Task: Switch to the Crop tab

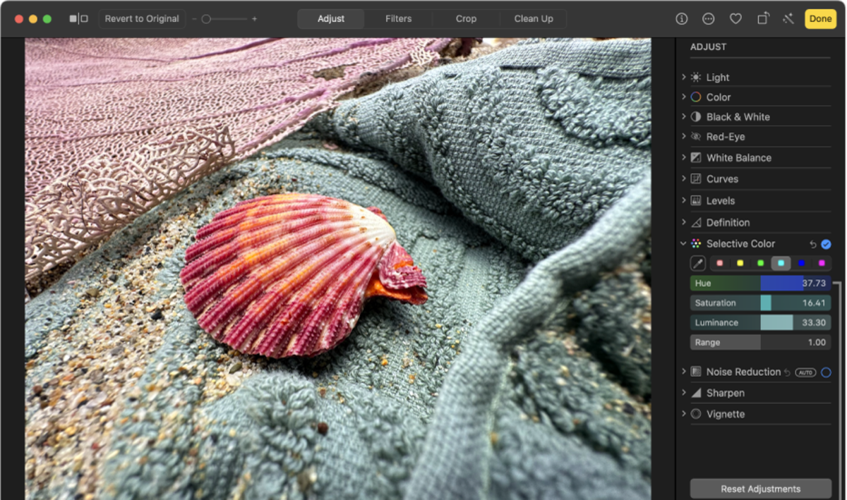Action: click(466, 19)
